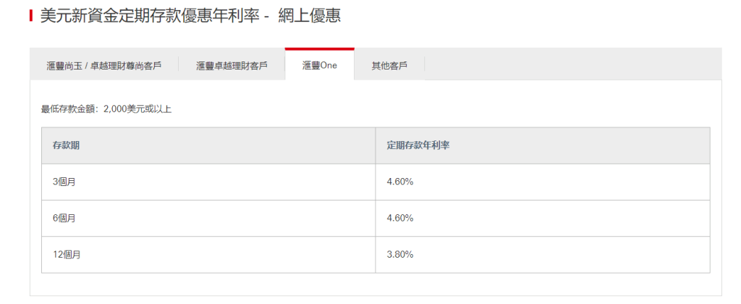Click the 4.60% rate in the 6個月 row
Viewport: 741px width, 304px height.
tap(400, 218)
